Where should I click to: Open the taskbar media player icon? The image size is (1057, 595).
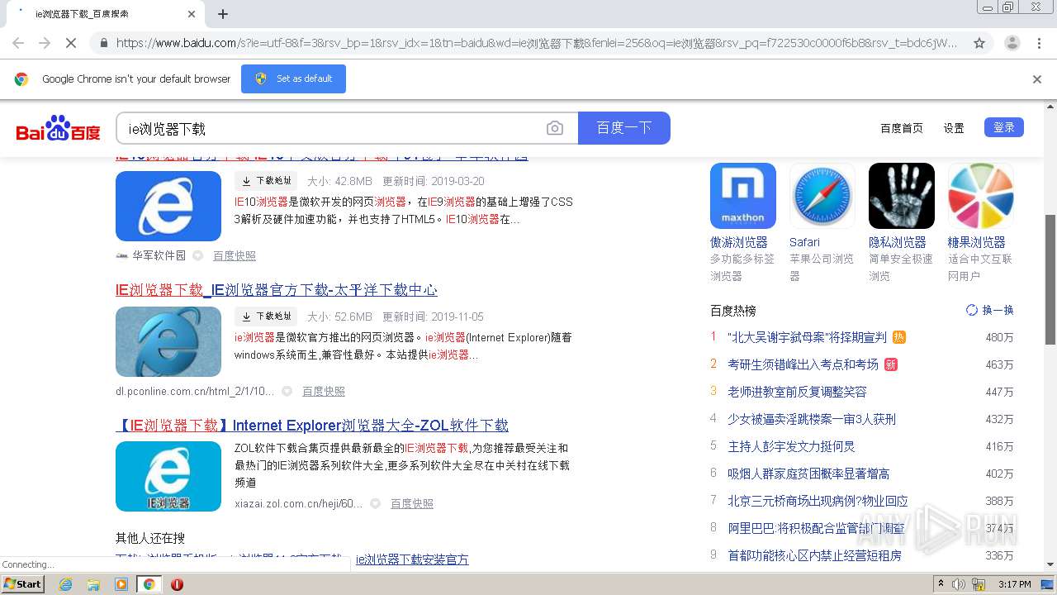[121, 584]
